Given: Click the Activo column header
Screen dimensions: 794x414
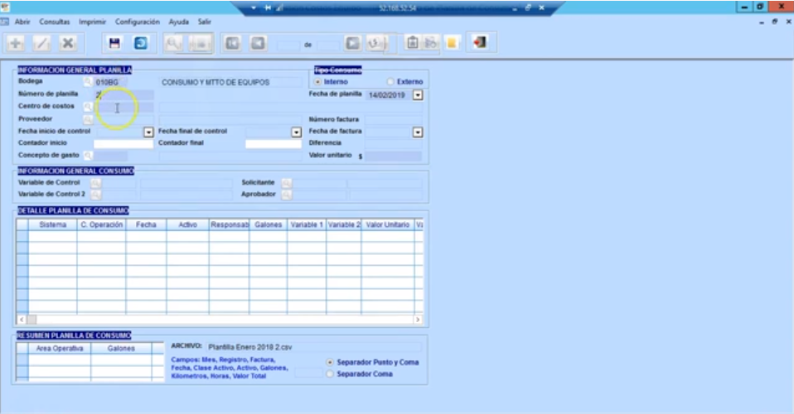Looking at the screenshot, I should pos(187,224).
